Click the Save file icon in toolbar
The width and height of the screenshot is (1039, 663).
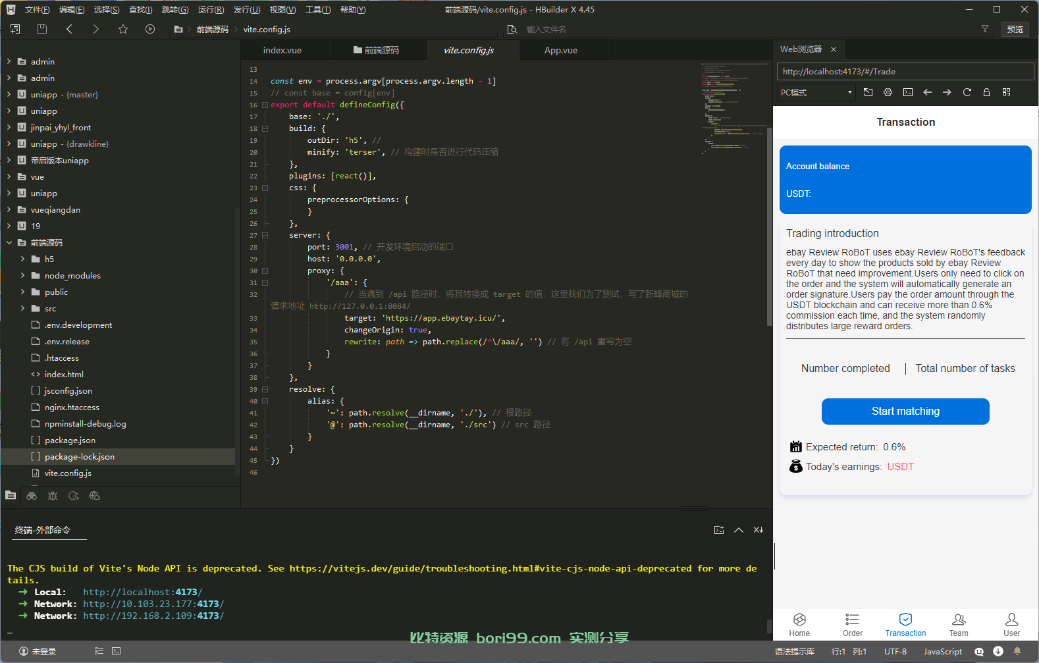42,29
